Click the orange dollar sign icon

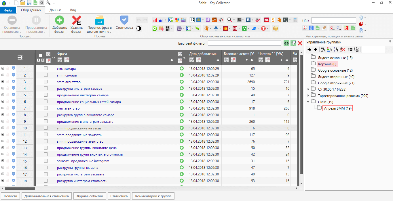tap(273, 20)
